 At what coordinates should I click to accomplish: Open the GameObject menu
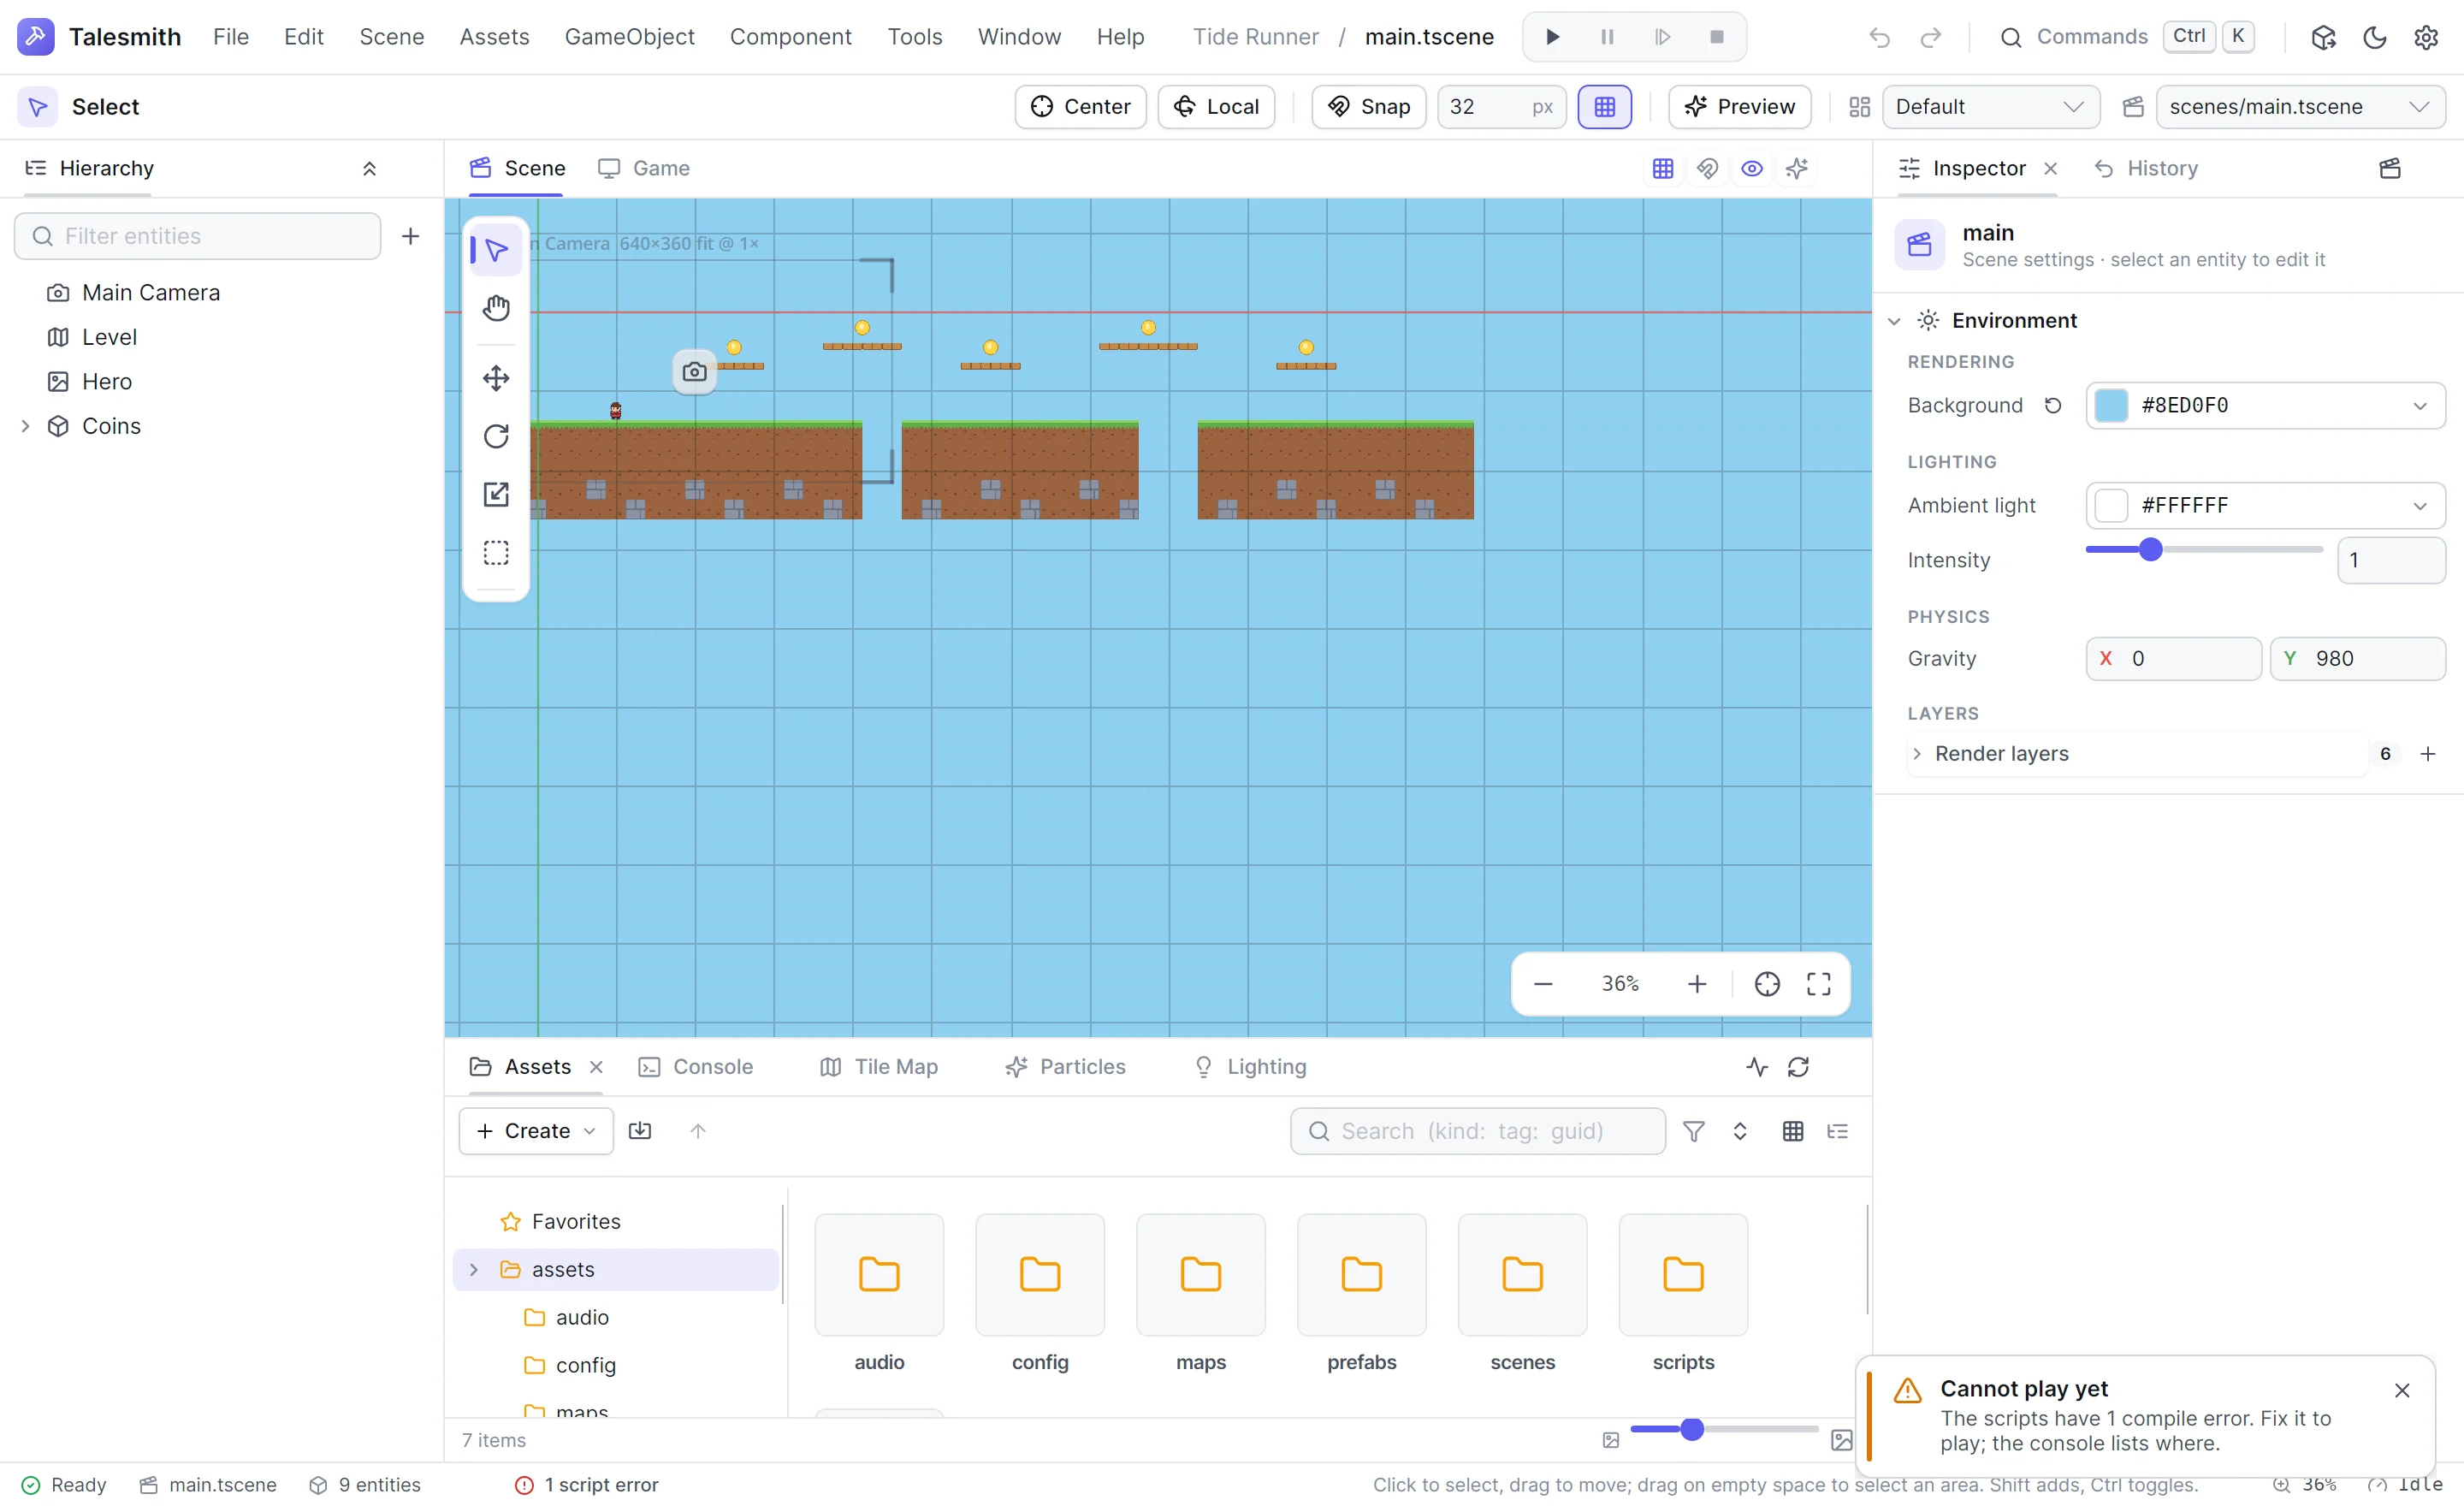pos(629,37)
